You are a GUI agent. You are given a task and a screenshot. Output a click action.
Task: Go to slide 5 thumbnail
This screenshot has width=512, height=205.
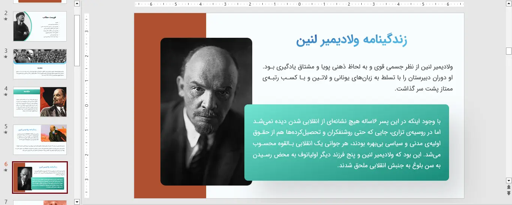(x=40, y=140)
